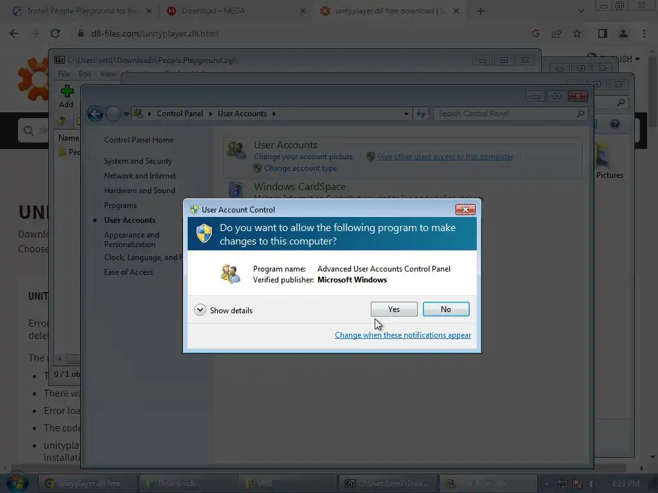Click the Chrome back arrow
This screenshot has width=658, height=493.
coord(14,33)
